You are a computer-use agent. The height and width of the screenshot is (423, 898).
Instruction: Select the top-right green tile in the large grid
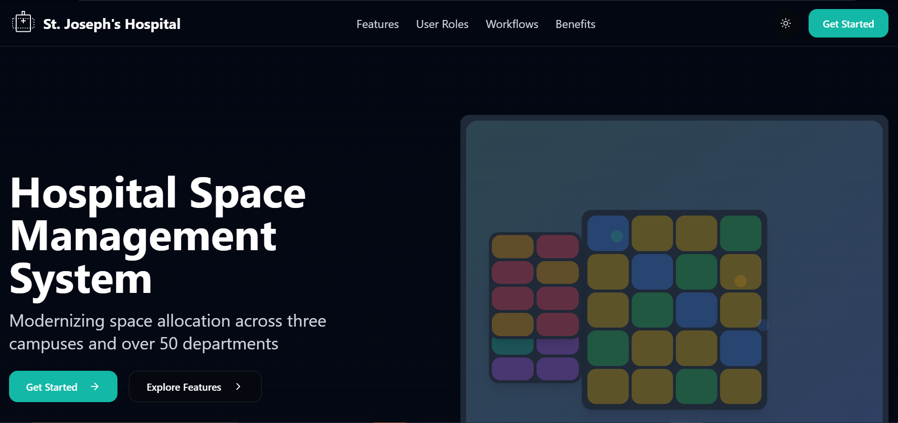(740, 233)
